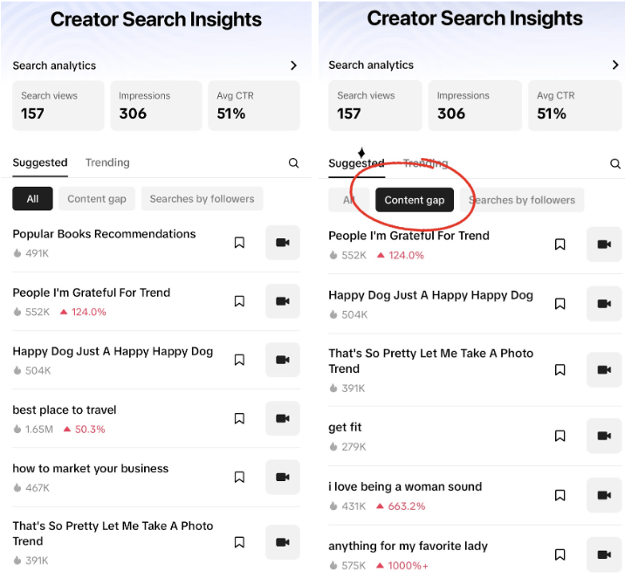Image resolution: width=625 pixels, height=578 pixels.
Task: Bookmark the Popular Books Recommendations suggestion
Action: coord(239,243)
